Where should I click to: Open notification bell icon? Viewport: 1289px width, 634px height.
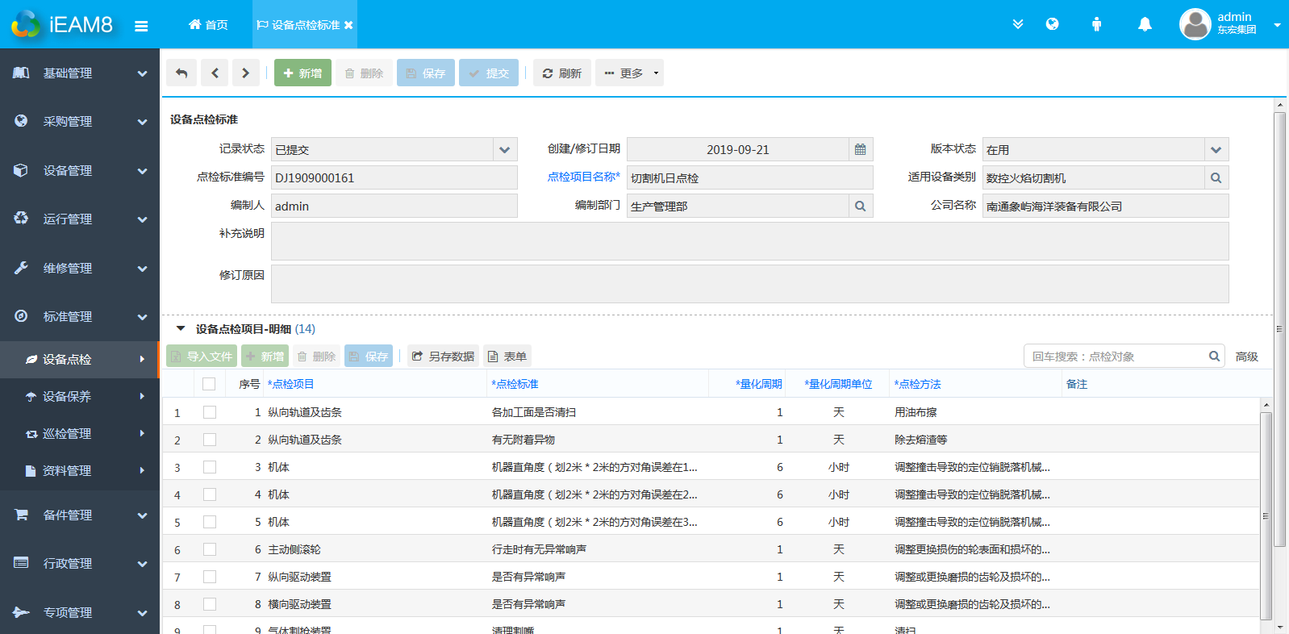1144,24
